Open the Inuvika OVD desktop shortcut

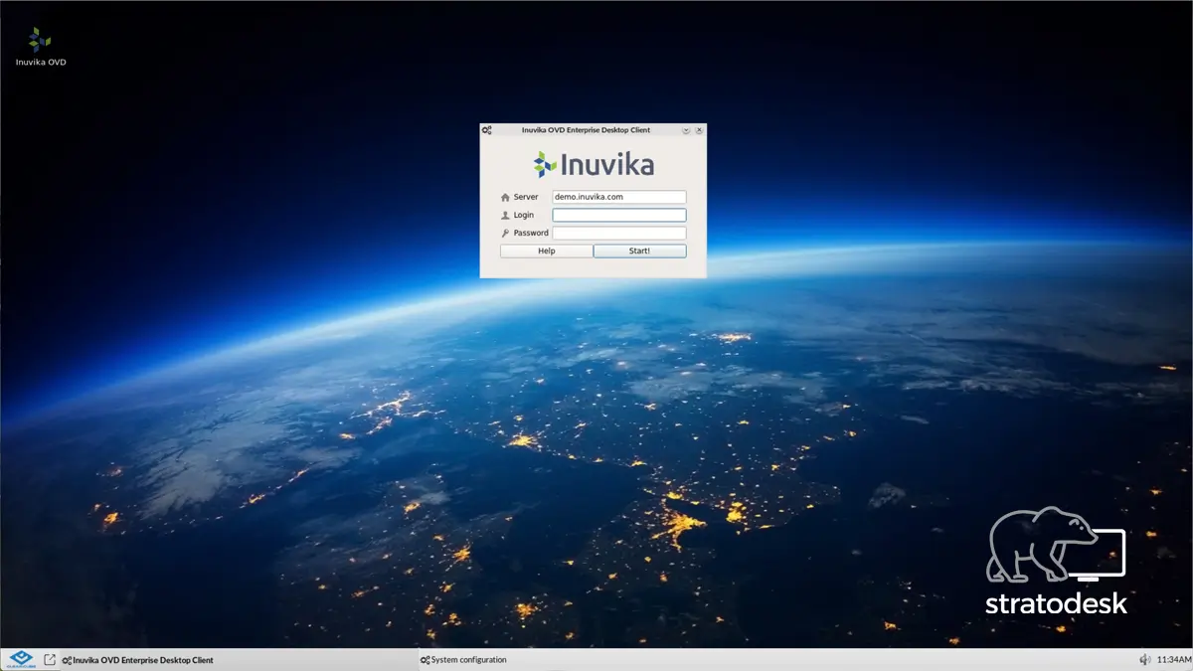41,47
